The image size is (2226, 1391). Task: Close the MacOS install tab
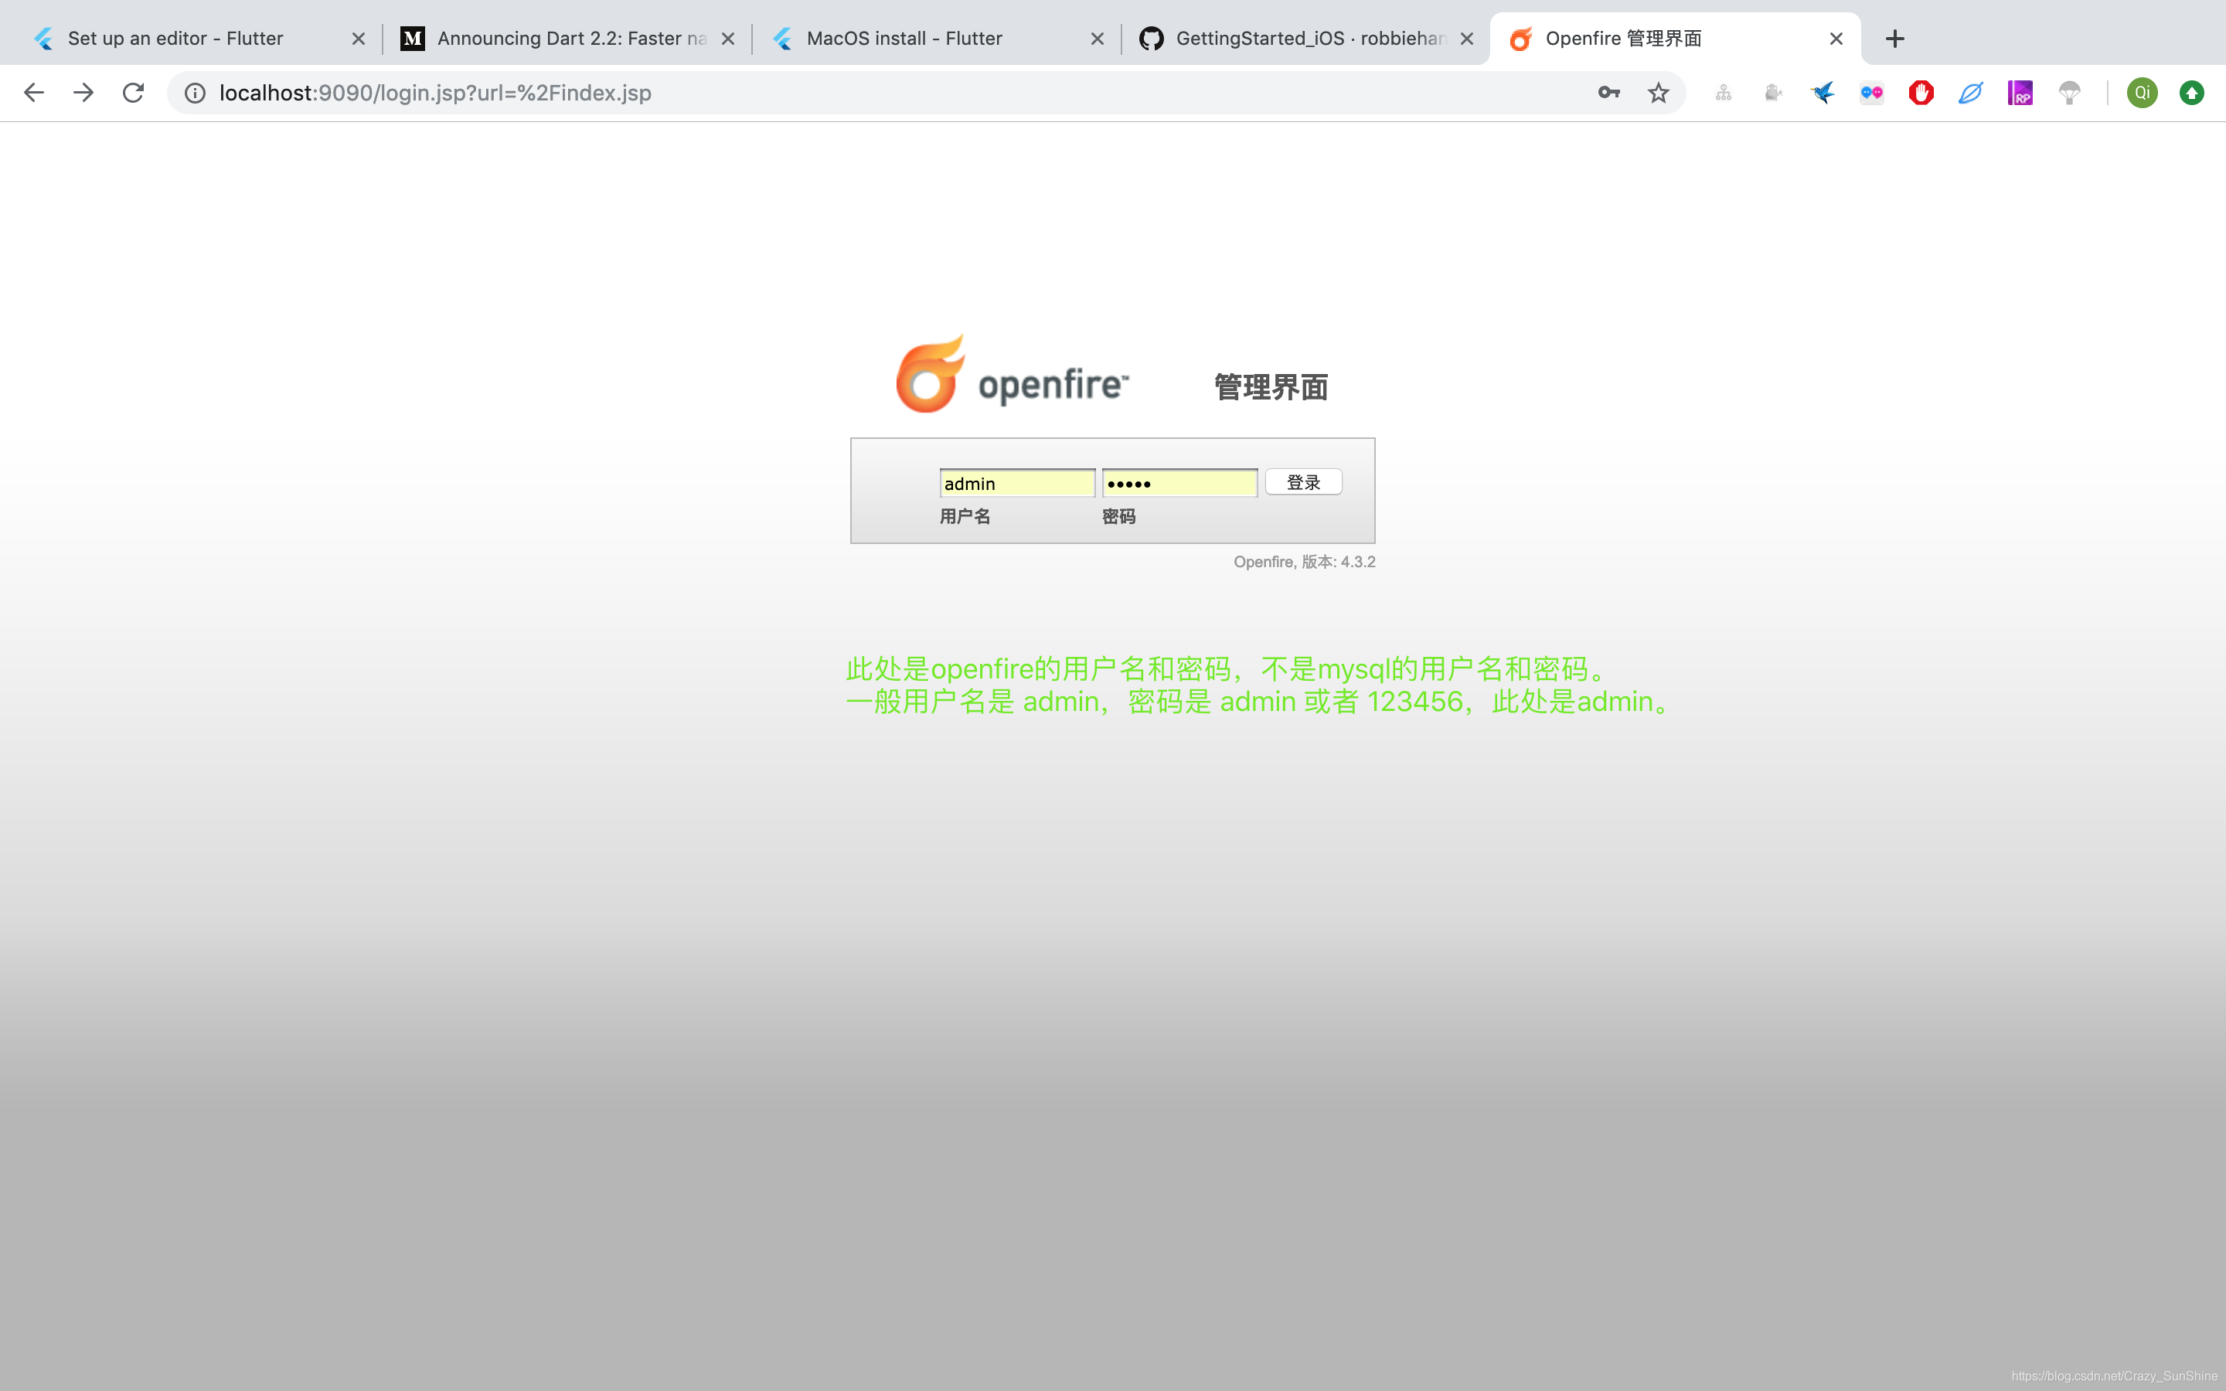[1098, 39]
